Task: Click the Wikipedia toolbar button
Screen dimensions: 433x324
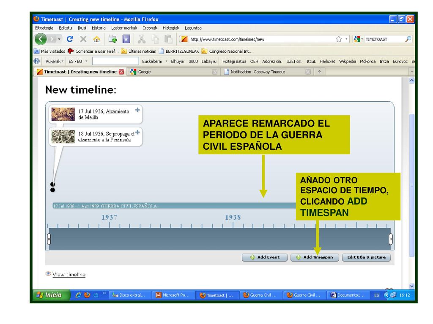Action: click(348, 61)
